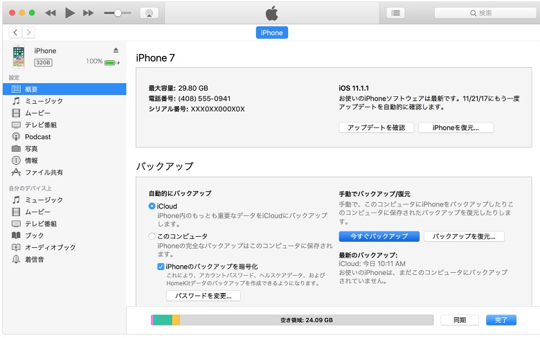Open Podcast in the settings sidebar
This screenshot has width=540, height=338.
point(38,136)
